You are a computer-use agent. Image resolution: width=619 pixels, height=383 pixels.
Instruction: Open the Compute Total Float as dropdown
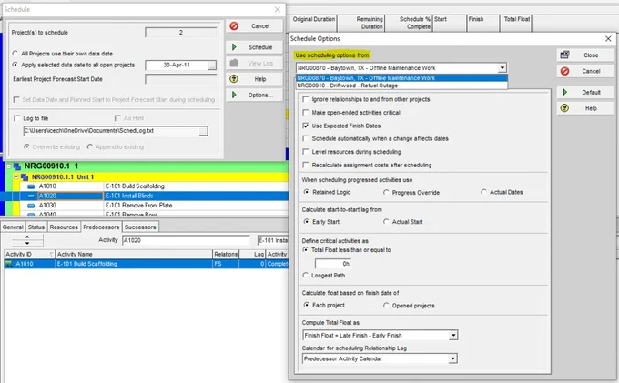[x=453, y=336]
